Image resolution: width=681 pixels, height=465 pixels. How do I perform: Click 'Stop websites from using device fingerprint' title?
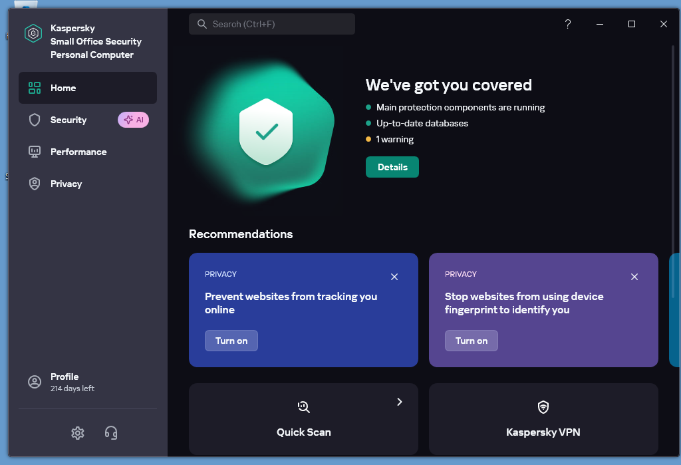[x=524, y=303]
